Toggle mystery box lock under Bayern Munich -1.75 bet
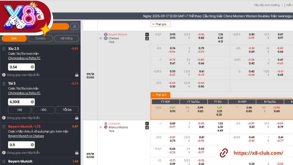This screenshot has width=293, height=165. click(x=77, y=153)
